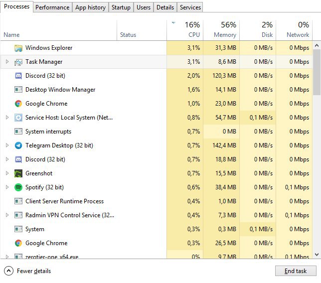Click the scrollbar up arrow
The height and width of the screenshot is (283, 321).
coord(317,45)
